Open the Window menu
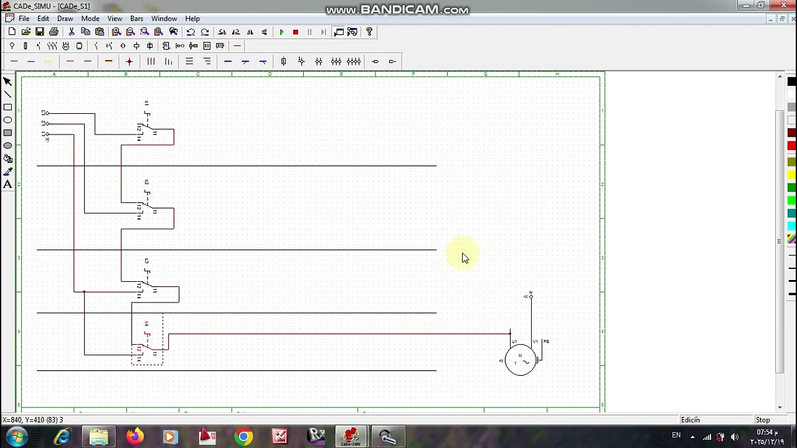This screenshot has height=448, width=797. tap(164, 19)
